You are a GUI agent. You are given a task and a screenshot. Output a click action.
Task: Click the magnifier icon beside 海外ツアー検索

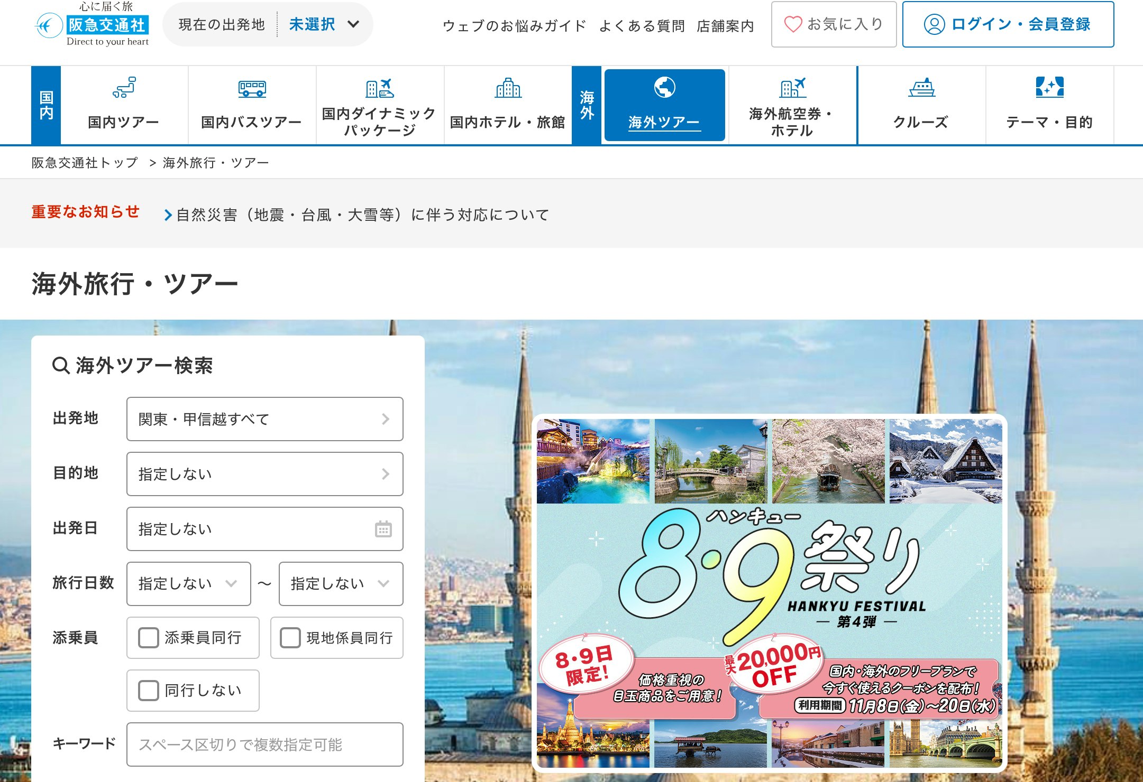point(61,365)
